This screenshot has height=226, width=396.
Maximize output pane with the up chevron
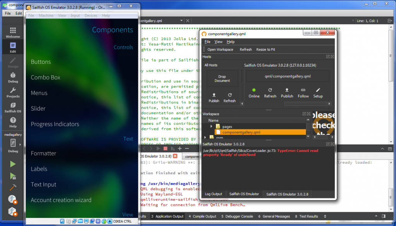tap(382, 149)
